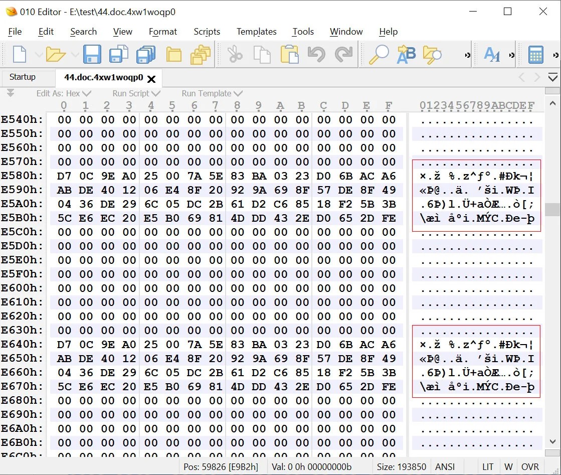Open the Templates menu
The width and height of the screenshot is (561, 475).
point(256,32)
